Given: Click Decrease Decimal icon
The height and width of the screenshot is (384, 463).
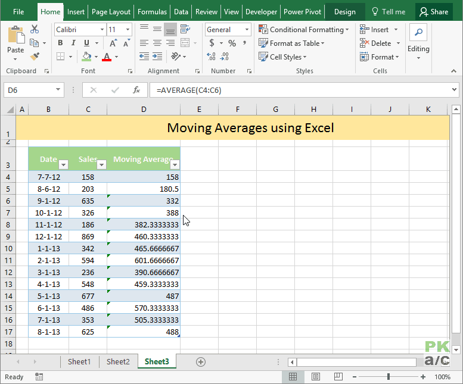Looking at the screenshot, I should pos(225,57).
